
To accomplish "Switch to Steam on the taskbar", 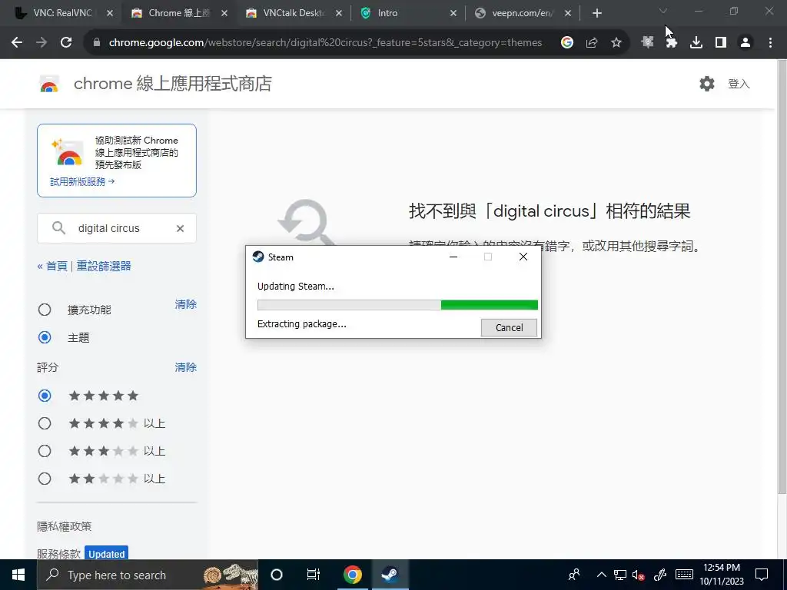I will point(390,575).
